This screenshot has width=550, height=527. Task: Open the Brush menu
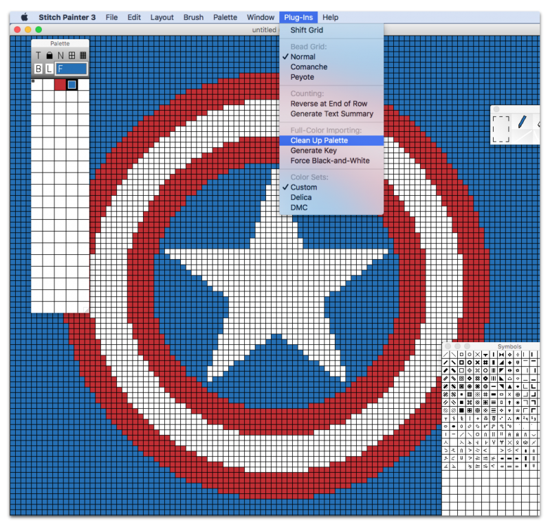click(x=193, y=17)
